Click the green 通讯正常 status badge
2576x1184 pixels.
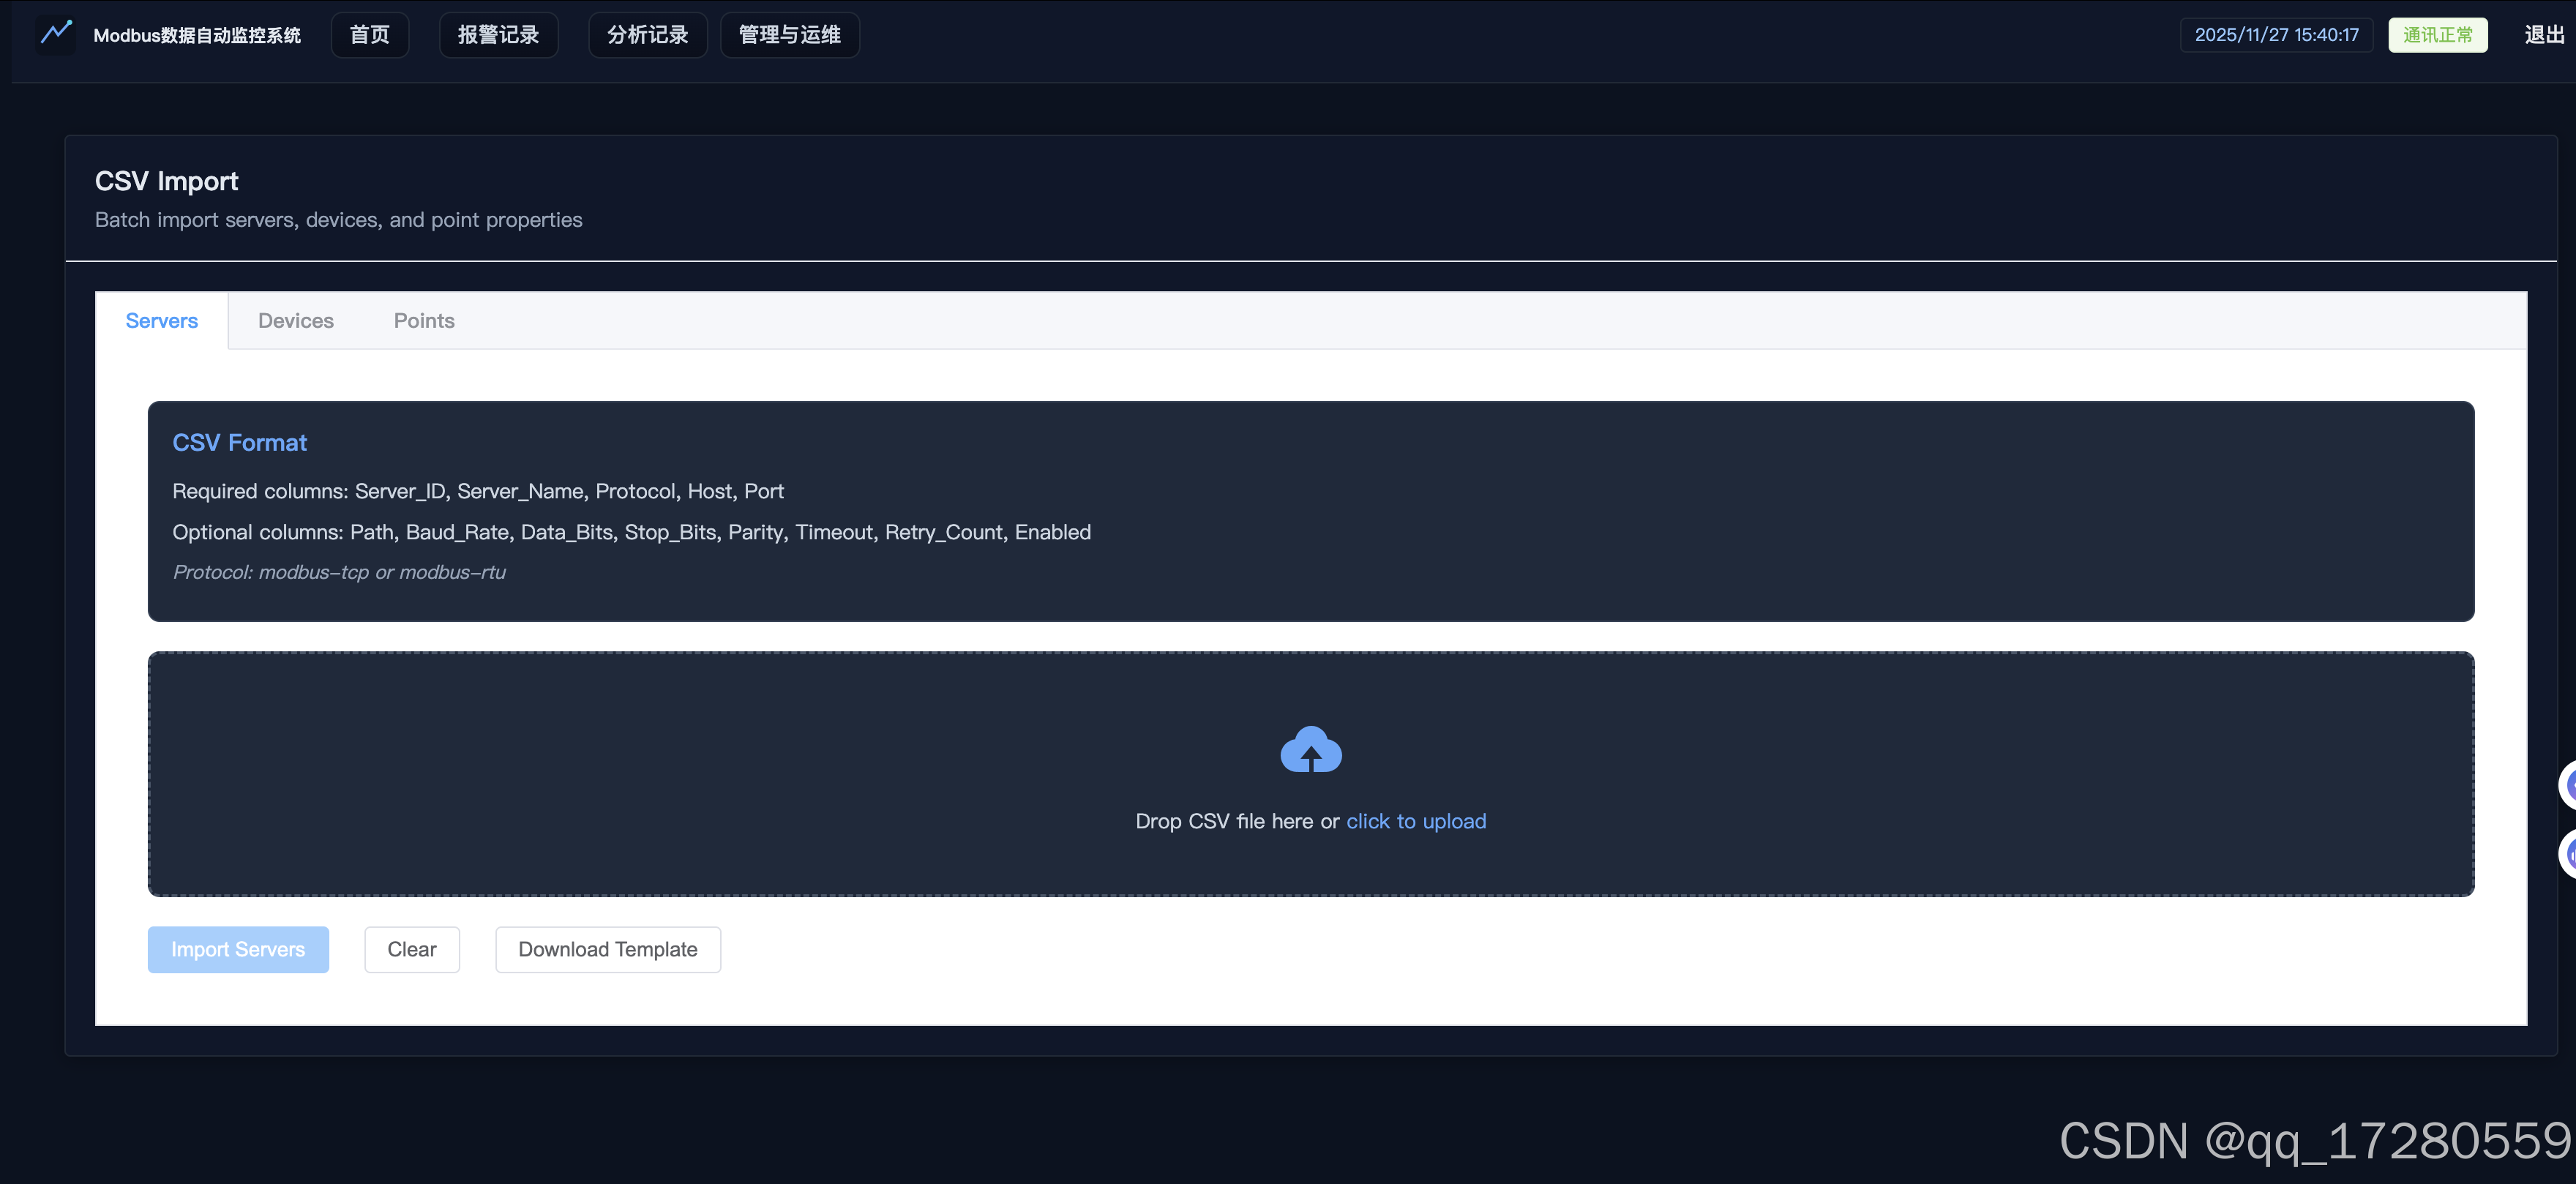pos(2437,35)
